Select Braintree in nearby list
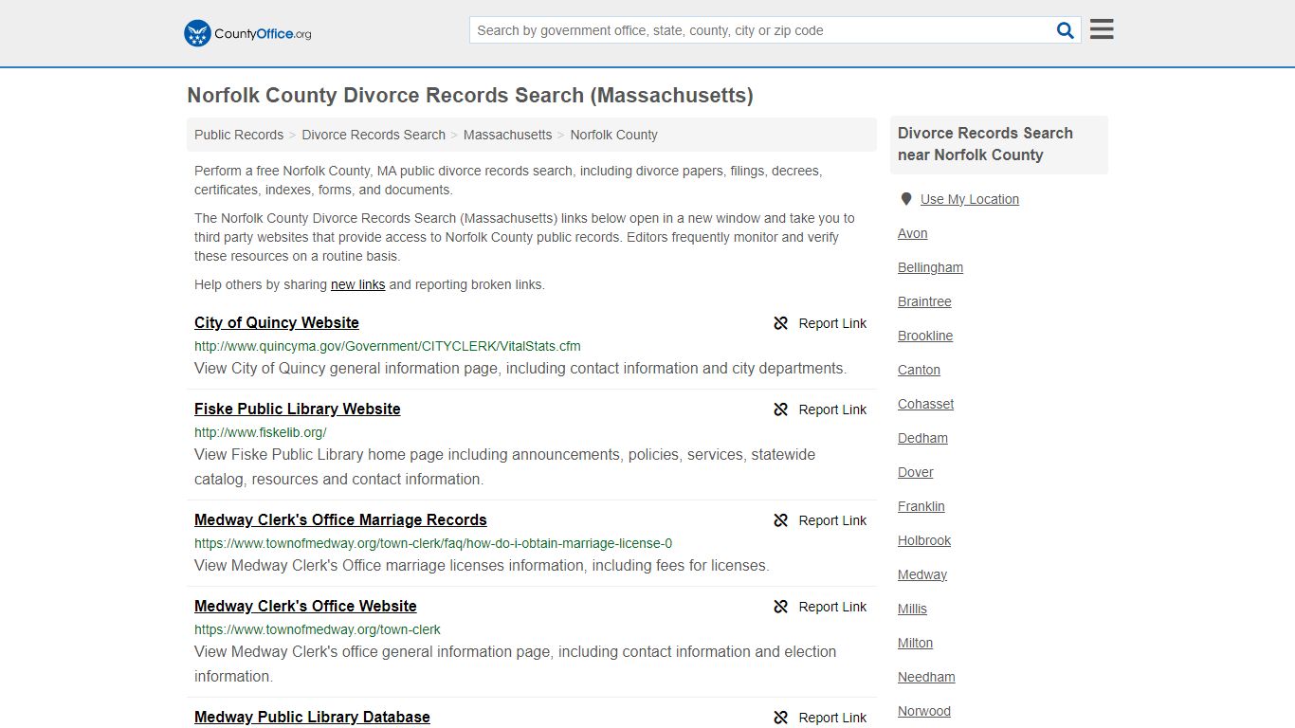Image resolution: width=1295 pixels, height=728 pixels. click(x=924, y=301)
